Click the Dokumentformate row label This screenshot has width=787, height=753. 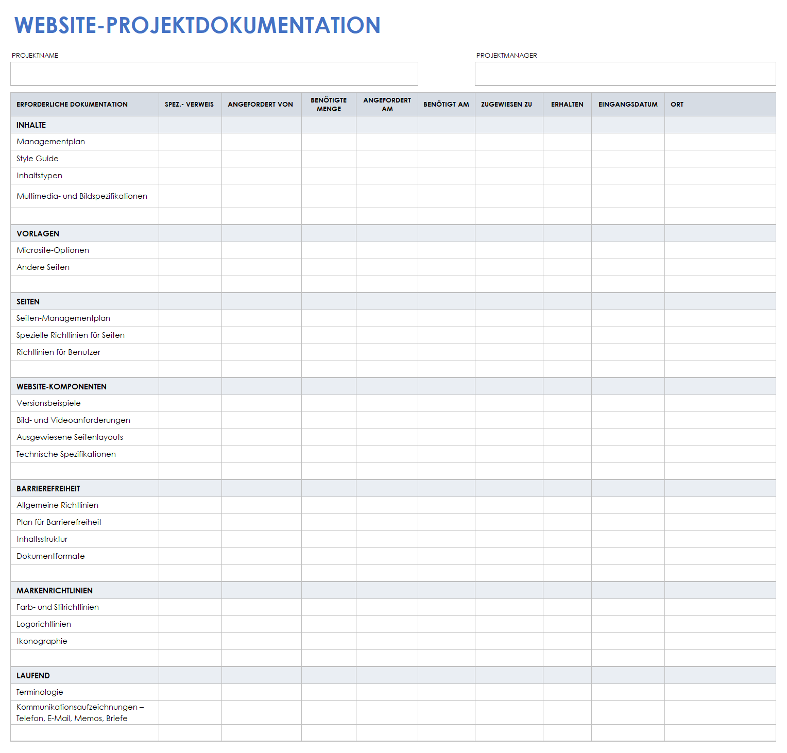point(51,556)
